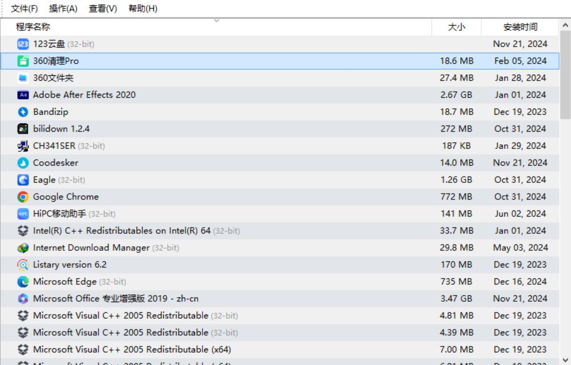Click the CH341SER driver icon
Image resolution: width=571 pixels, height=365 pixels.
(23, 146)
